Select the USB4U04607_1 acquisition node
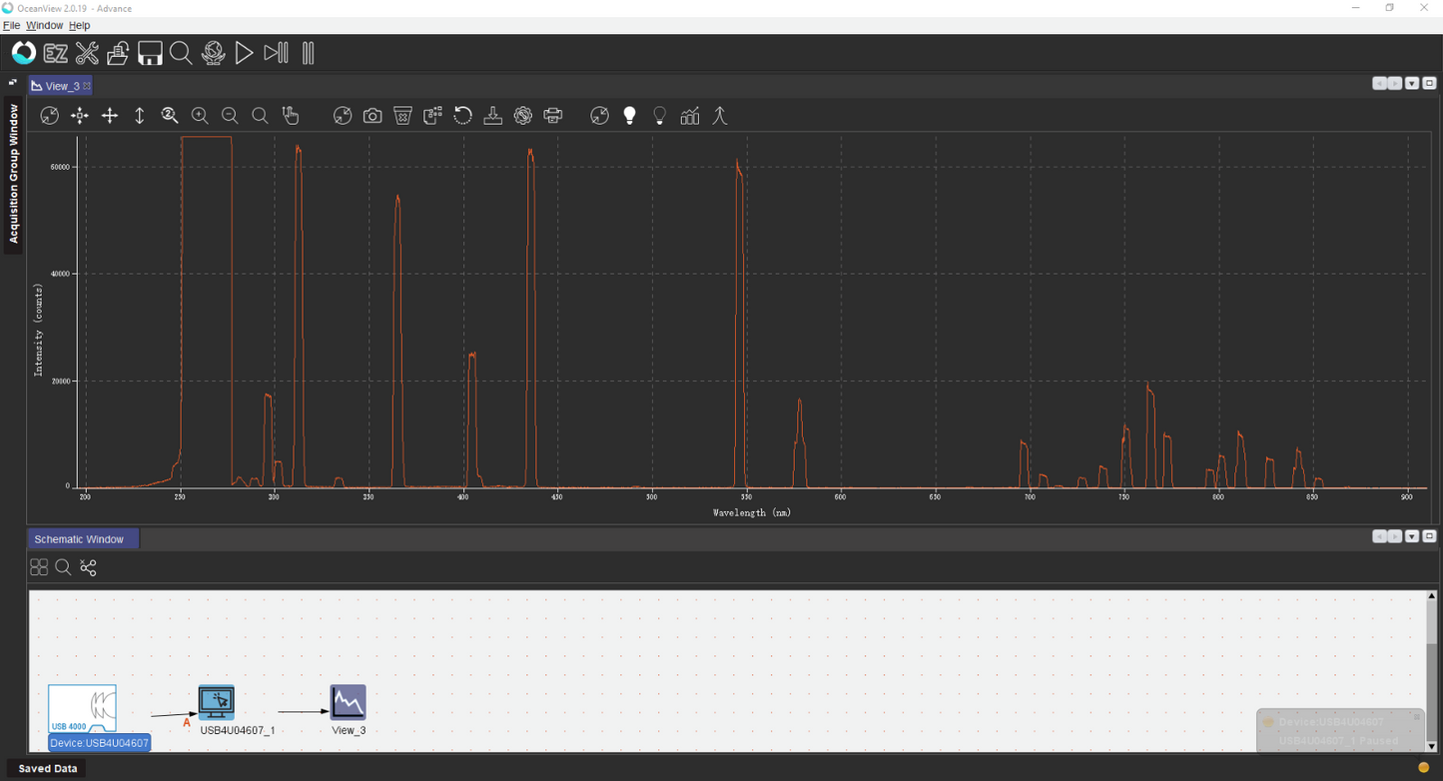This screenshot has height=781, width=1443. tap(217, 702)
